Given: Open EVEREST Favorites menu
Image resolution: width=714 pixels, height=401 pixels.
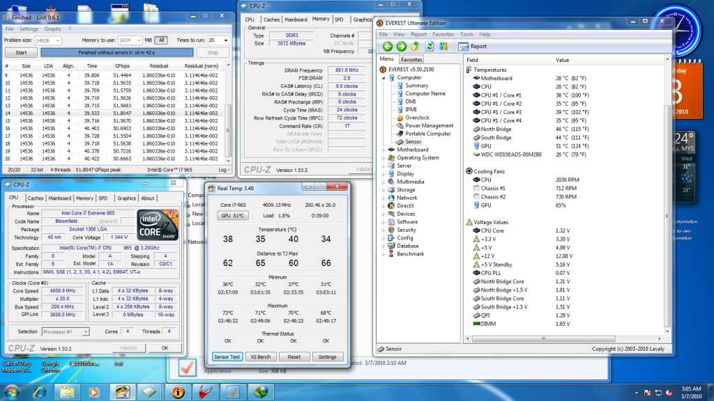Looking at the screenshot, I should pos(443,35).
